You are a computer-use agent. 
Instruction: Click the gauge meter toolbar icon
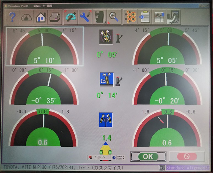[26, 17]
